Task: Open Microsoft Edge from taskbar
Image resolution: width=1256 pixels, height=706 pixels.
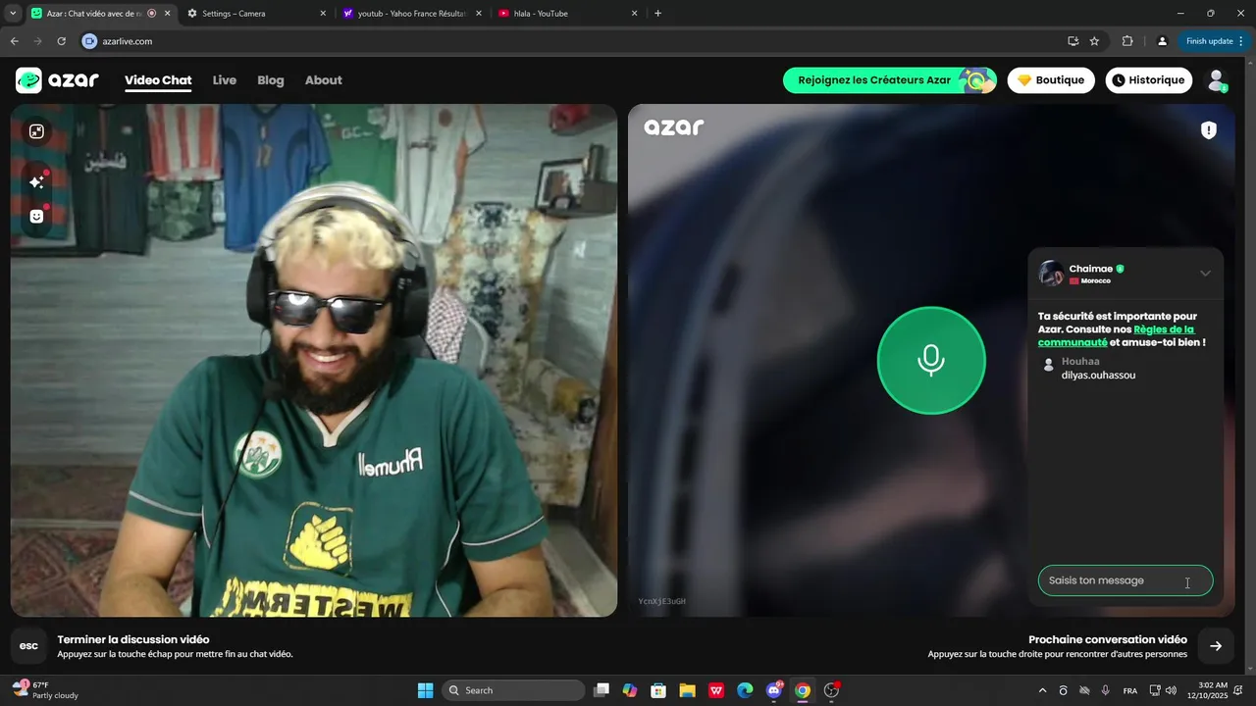Action: (x=745, y=690)
